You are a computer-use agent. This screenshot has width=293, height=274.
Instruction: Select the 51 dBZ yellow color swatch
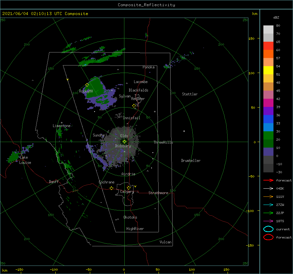tap(268, 70)
